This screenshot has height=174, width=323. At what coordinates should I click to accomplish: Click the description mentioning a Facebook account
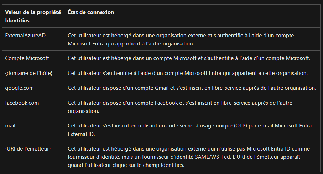(180, 107)
